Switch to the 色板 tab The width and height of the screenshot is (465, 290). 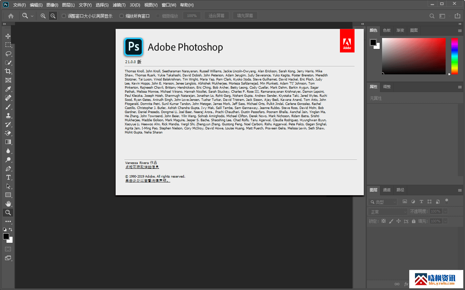click(x=387, y=30)
